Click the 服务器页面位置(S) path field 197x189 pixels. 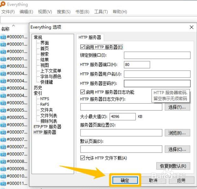121,133
